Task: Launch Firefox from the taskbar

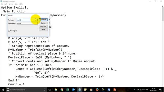Action: (x=97, y=90)
